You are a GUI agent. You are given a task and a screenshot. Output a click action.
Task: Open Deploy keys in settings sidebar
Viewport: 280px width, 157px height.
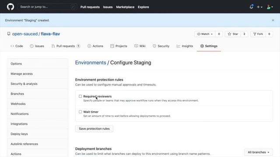pyautogui.click(x=38, y=134)
